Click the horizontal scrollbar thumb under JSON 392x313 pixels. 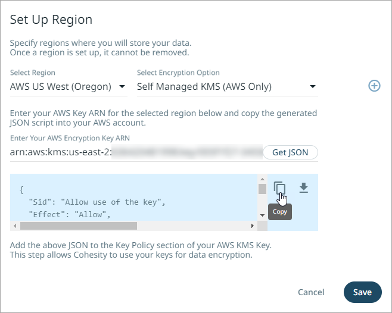point(77,226)
